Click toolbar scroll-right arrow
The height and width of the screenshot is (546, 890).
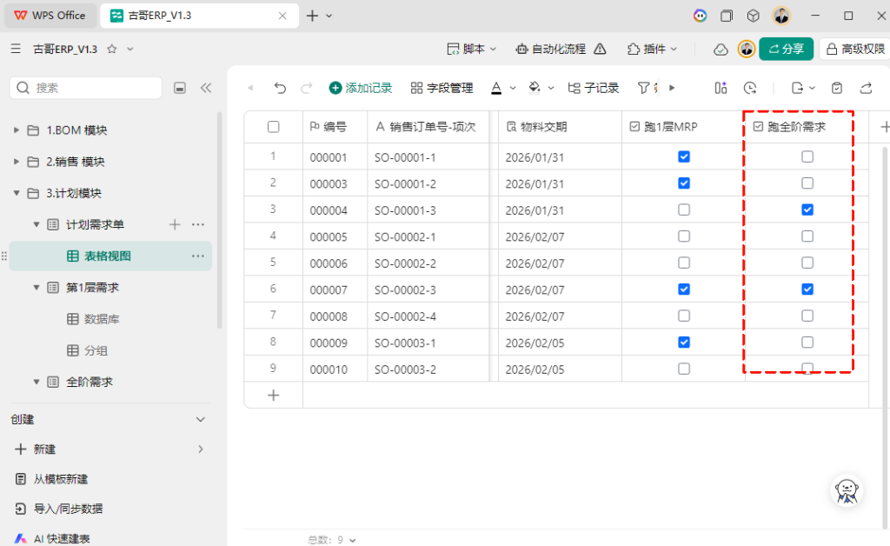point(672,88)
